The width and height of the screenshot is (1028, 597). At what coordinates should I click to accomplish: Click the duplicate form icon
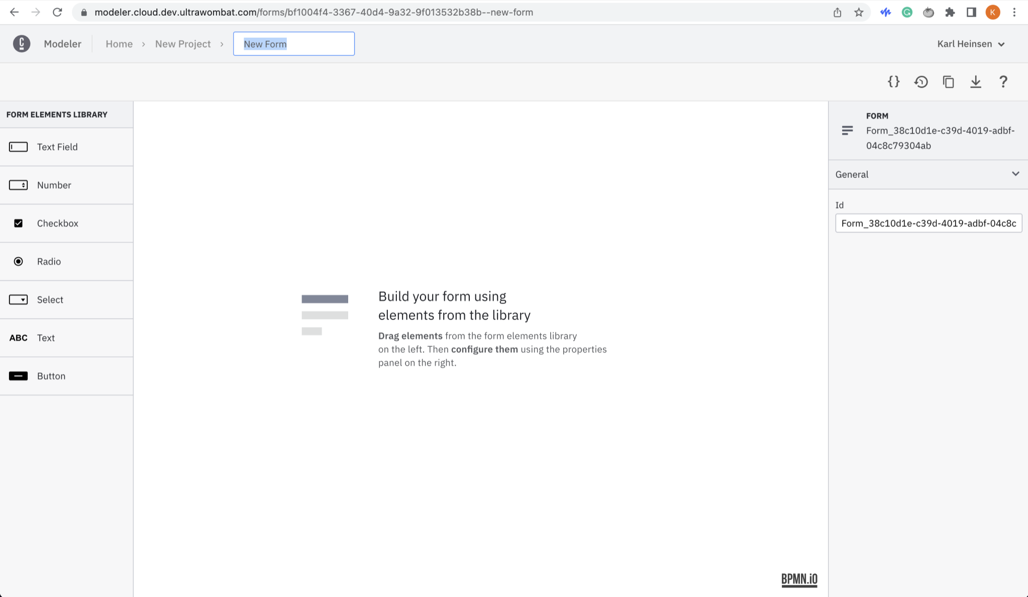point(948,81)
